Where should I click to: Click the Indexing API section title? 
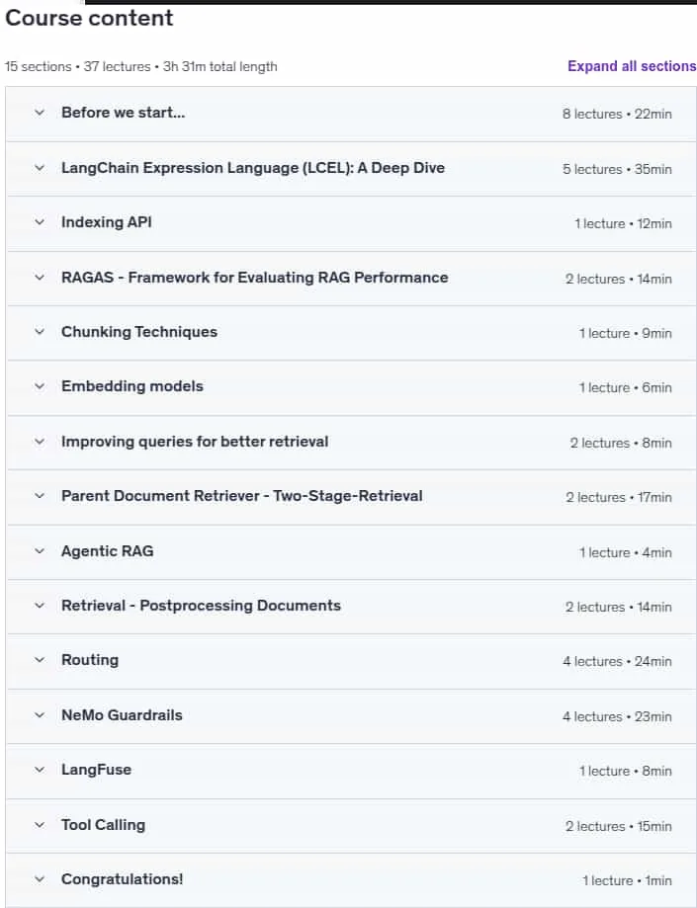click(107, 222)
